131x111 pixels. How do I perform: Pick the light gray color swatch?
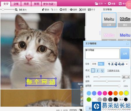point(100,99)
